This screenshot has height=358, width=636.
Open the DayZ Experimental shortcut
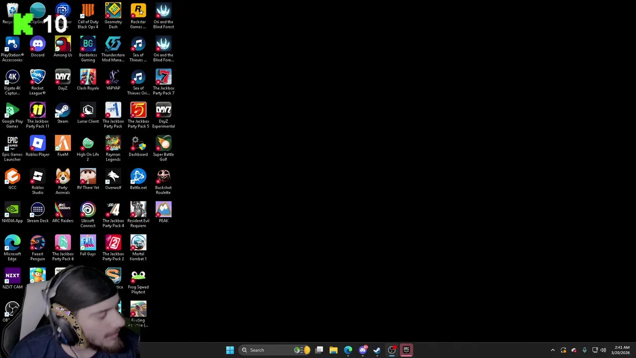[x=163, y=116]
